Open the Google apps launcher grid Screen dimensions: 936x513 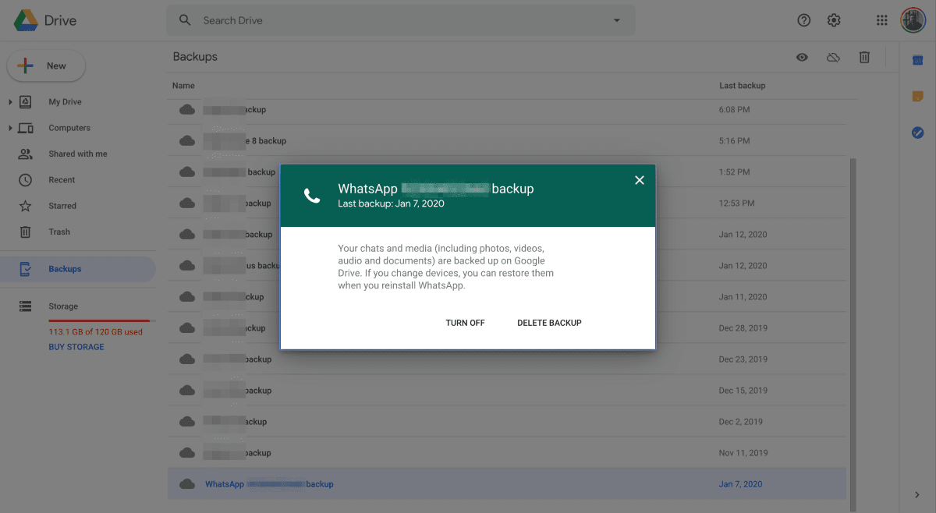tap(881, 19)
